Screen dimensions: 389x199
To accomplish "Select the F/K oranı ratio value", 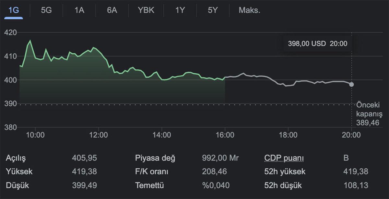I will pyautogui.click(x=214, y=172).
